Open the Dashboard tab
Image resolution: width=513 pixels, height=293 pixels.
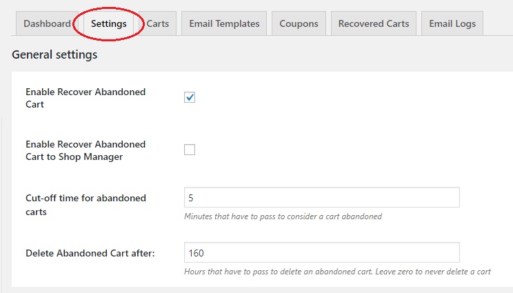(x=47, y=23)
